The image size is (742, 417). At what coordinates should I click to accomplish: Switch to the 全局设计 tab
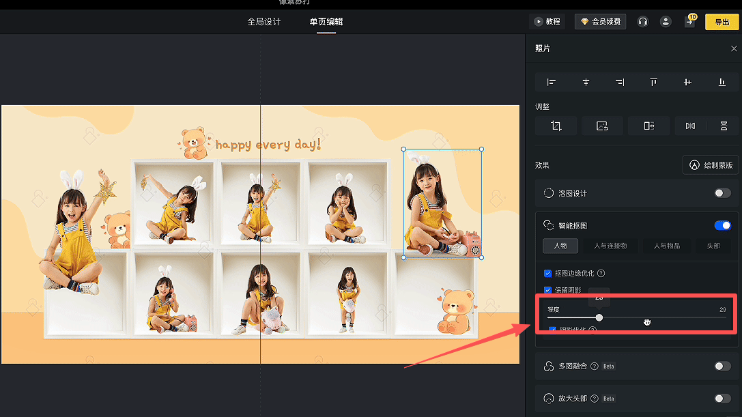pyautogui.click(x=263, y=22)
